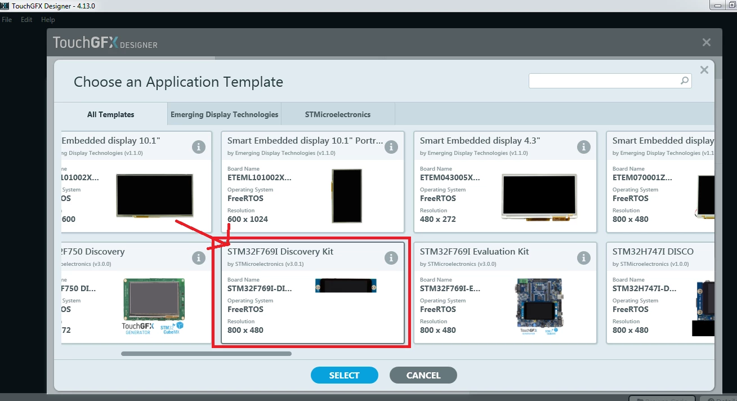Image resolution: width=737 pixels, height=401 pixels.
Task: Click board name ETEM070001Z
Action: coord(642,177)
